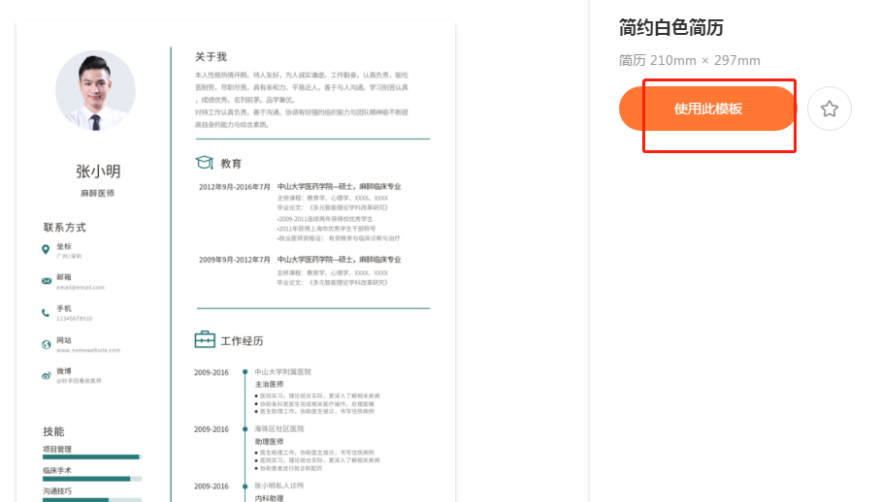
Task: Click the employer name 海珠区社区医院
Action: point(279,428)
